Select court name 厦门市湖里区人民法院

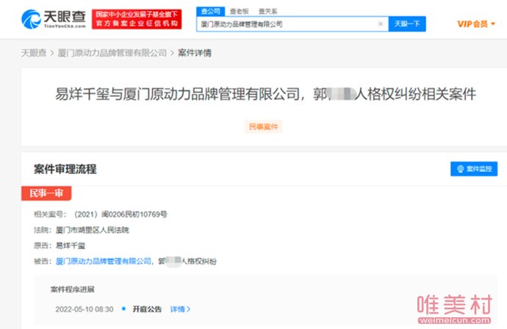(x=93, y=230)
